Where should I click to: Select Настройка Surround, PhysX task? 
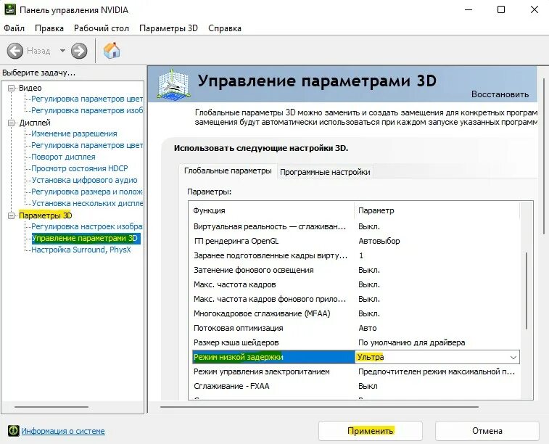[x=81, y=250]
